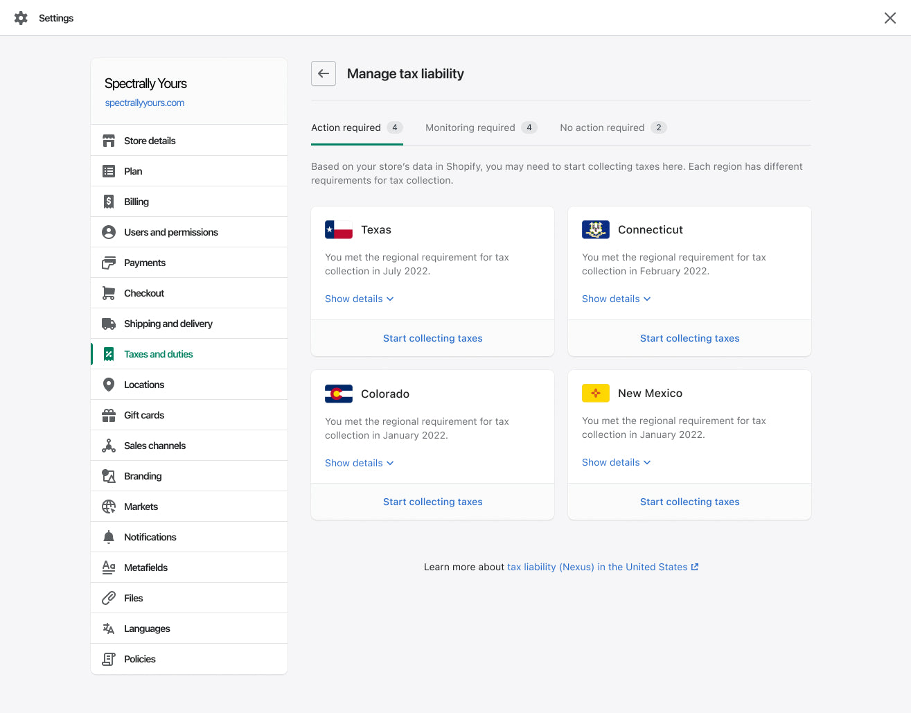The image size is (911, 713).
Task: Click the Shipping and delivery truck icon
Action: pyautogui.click(x=109, y=323)
